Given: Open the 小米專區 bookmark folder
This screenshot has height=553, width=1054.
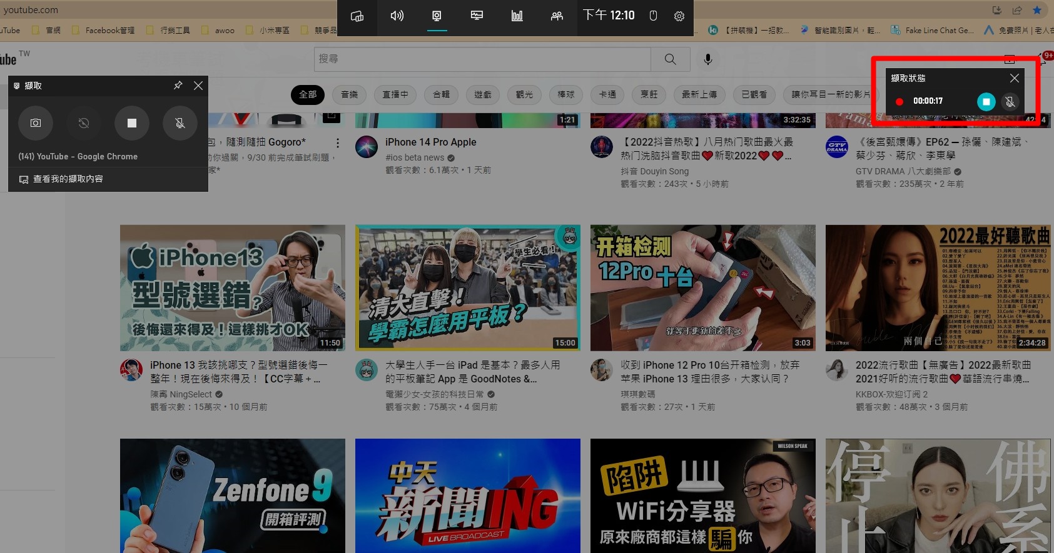Looking at the screenshot, I should tap(268, 30).
